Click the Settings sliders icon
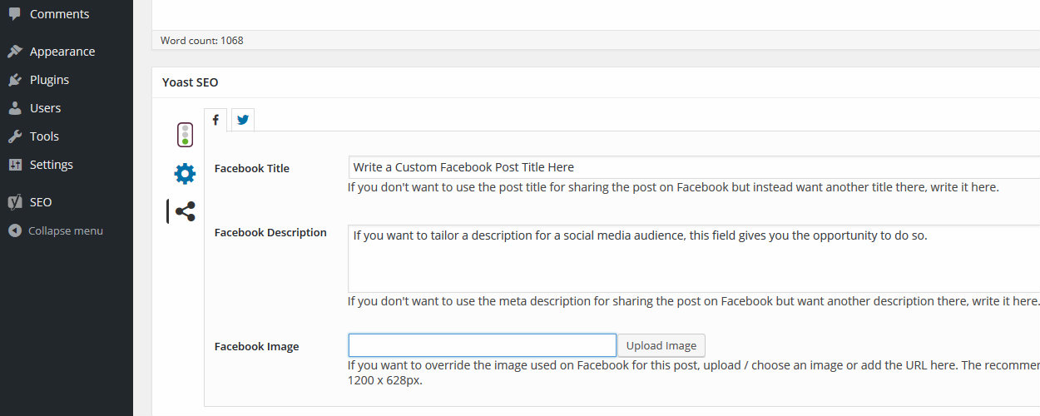 (x=15, y=165)
